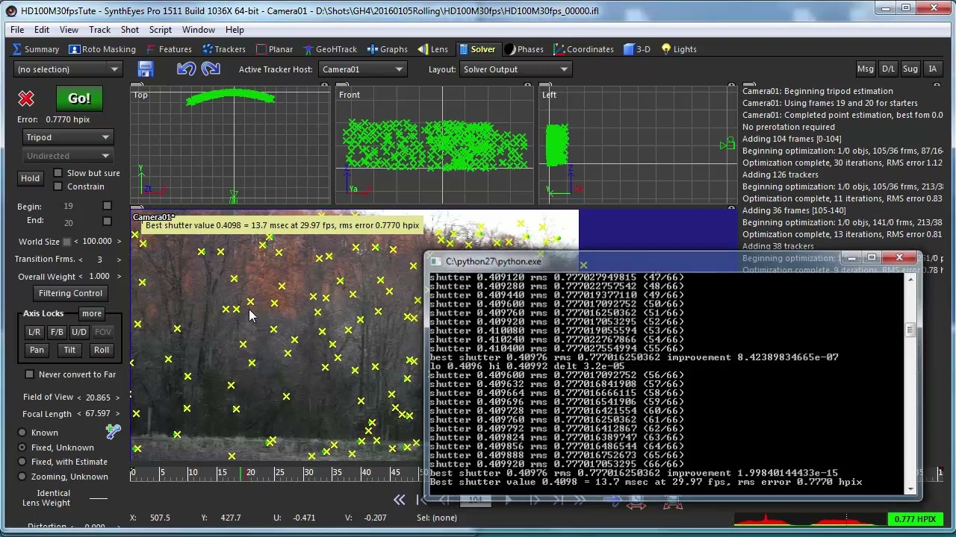
Task: Open the Roto Masking room
Action: (102, 49)
